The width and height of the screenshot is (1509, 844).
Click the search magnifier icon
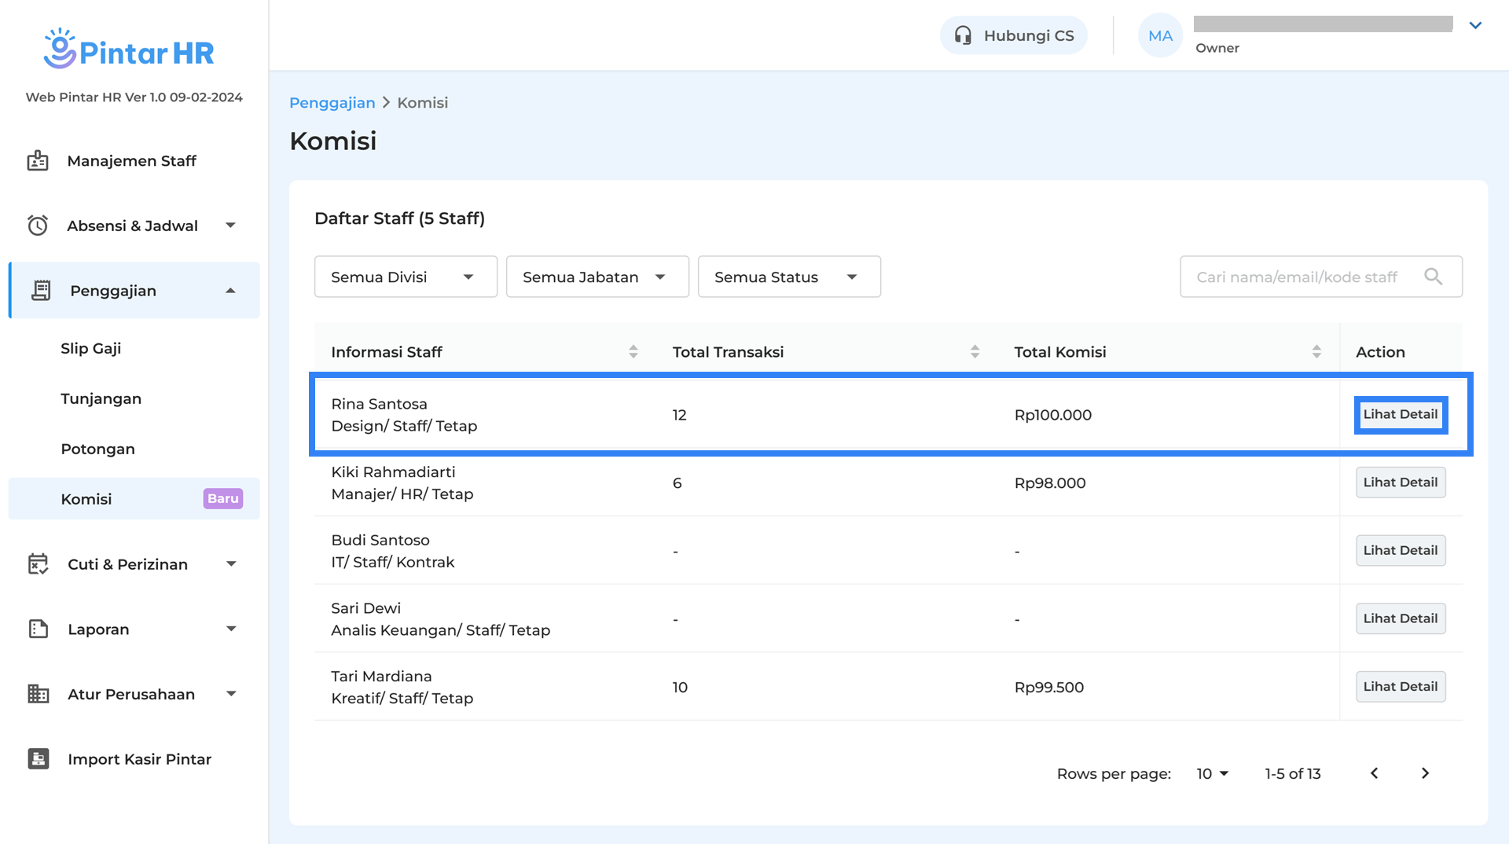(1433, 277)
